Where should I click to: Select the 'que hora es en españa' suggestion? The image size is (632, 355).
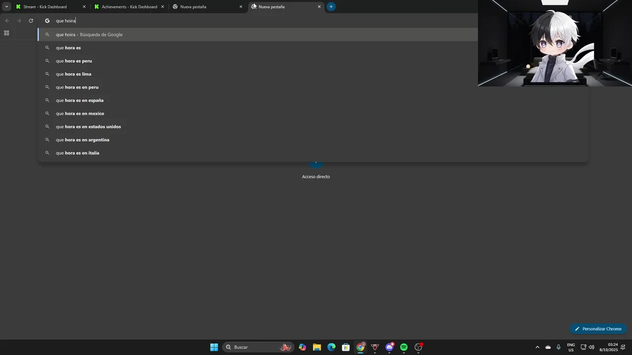point(313,100)
